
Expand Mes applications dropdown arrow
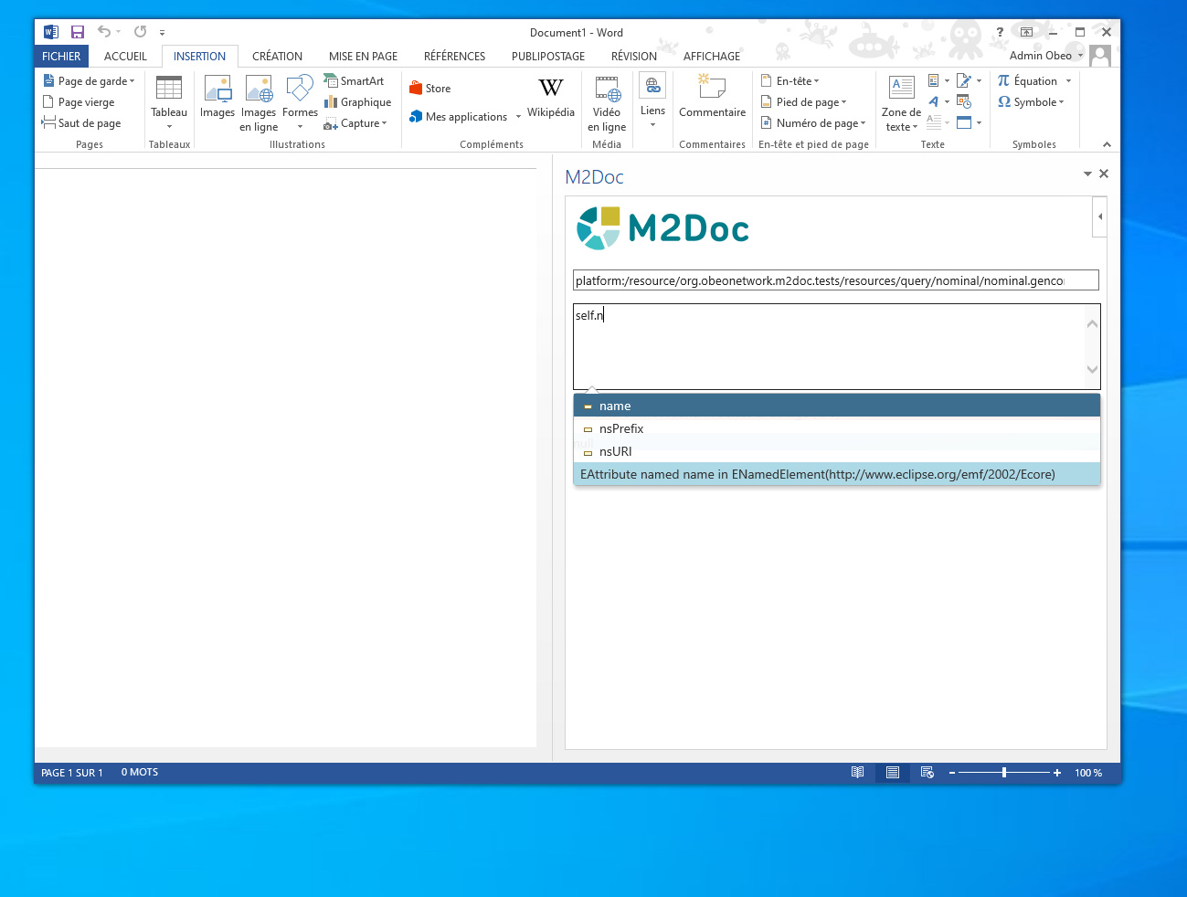pos(518,117)
